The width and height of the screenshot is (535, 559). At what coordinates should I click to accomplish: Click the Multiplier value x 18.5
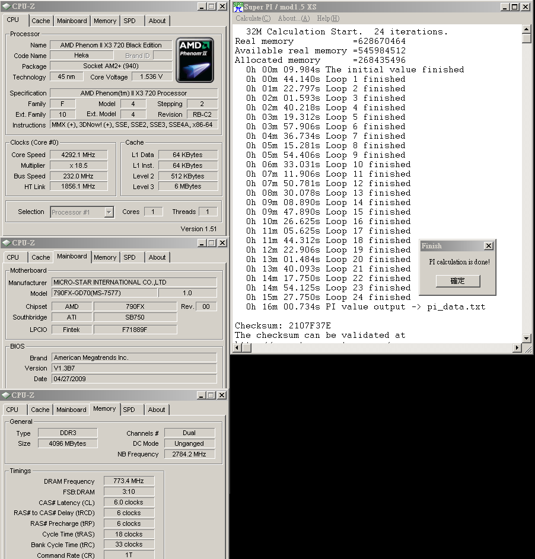click(78, 165)
